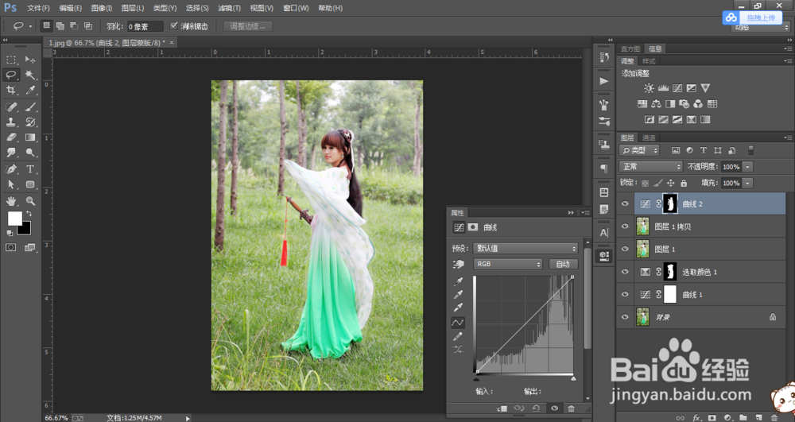This screenshot has height=422, width=795.
Task: Open layer filter type dropdown
Action: click(x=640, y=150)
